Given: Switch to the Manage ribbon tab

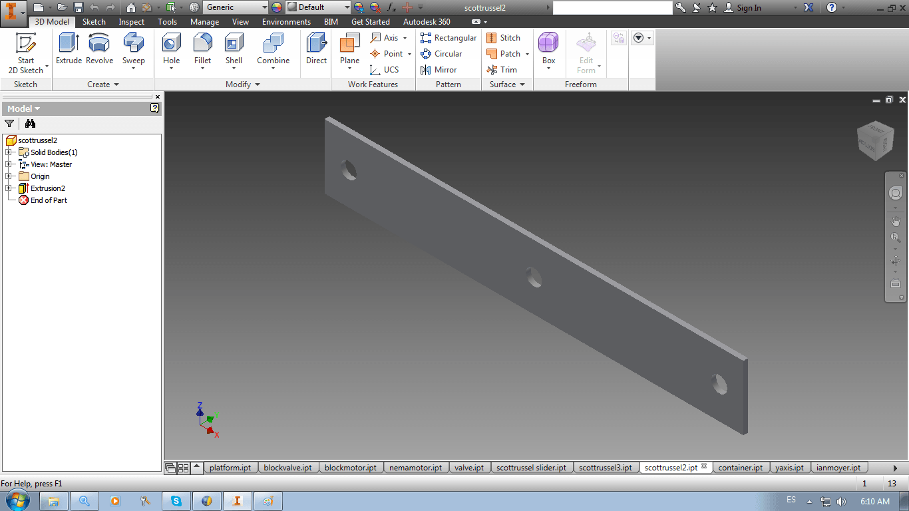Looking at the screenshot, I should tap(204, 22).
